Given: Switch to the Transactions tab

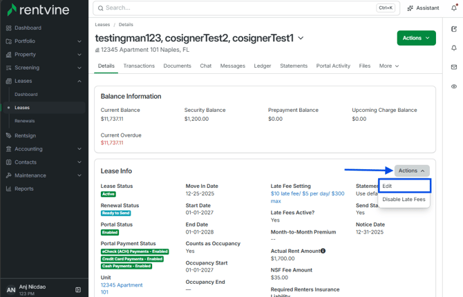Looking at the screenshot, I should click(x=139, y=66).
